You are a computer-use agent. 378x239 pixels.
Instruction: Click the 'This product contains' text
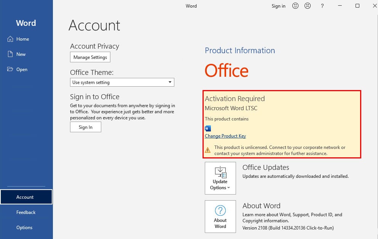226,119
